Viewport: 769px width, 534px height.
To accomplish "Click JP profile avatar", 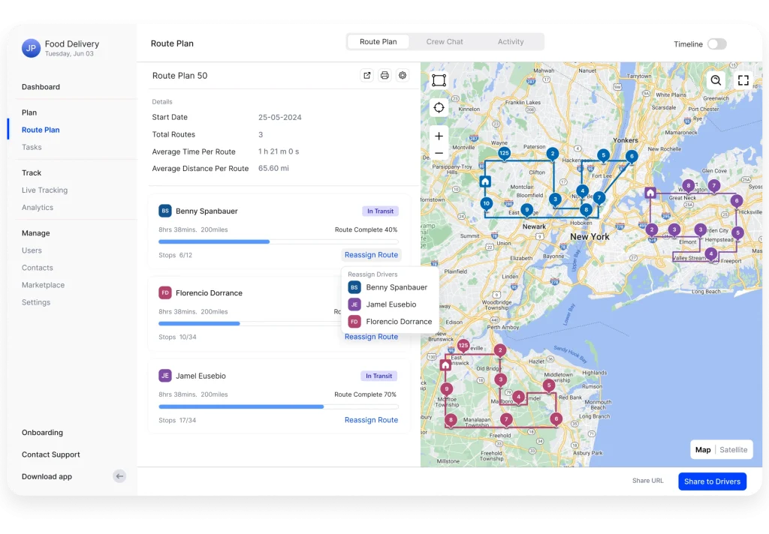I will [31, 48].
